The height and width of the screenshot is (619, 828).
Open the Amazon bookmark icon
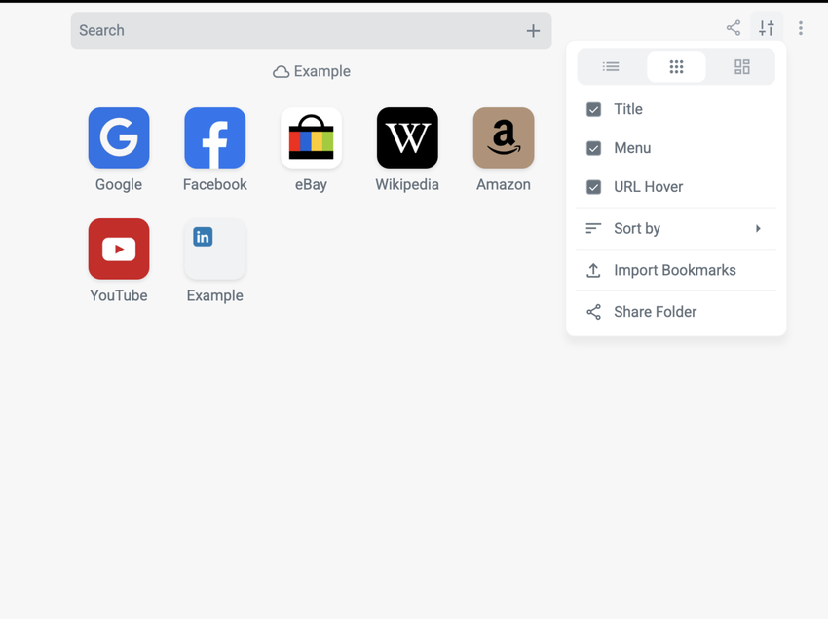(x=504, y=138)
